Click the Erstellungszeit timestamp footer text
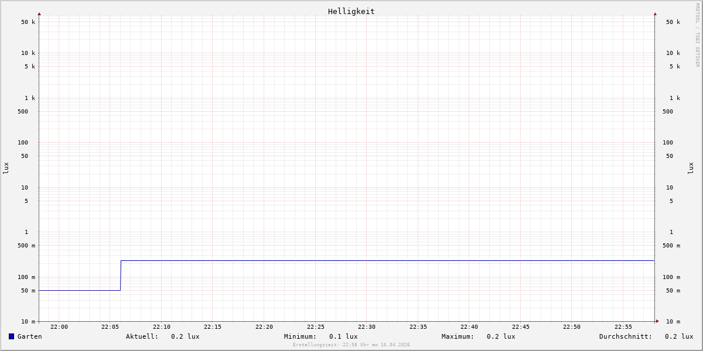Viewport: 703px width, 351px height. coord(351,345)
